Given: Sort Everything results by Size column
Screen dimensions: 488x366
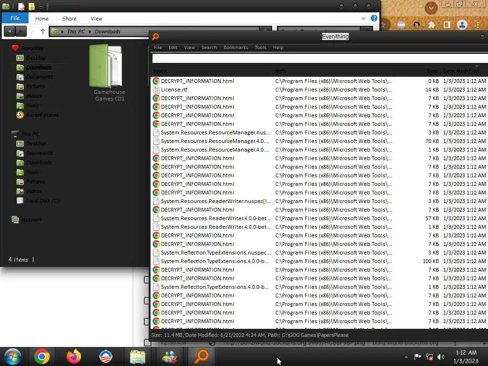Looking at the screenshot, I should [417, 71].
